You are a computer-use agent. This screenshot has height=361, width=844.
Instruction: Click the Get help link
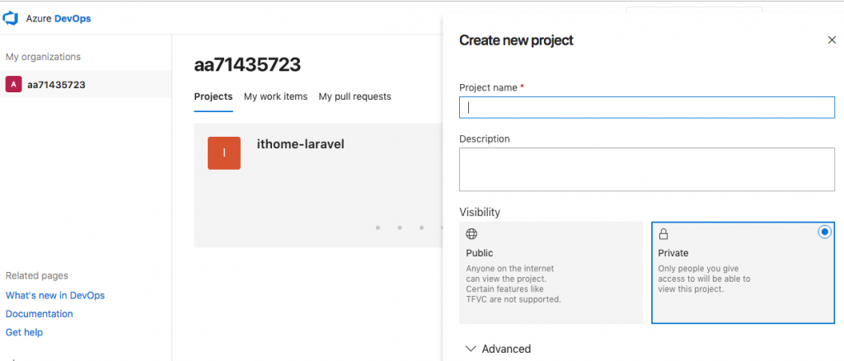[x=24, y=332]
